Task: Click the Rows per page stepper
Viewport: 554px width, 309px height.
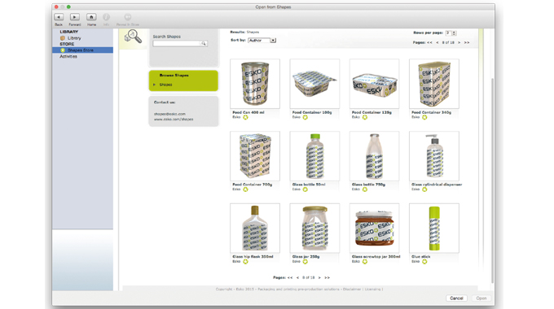Action: [454, 33]
